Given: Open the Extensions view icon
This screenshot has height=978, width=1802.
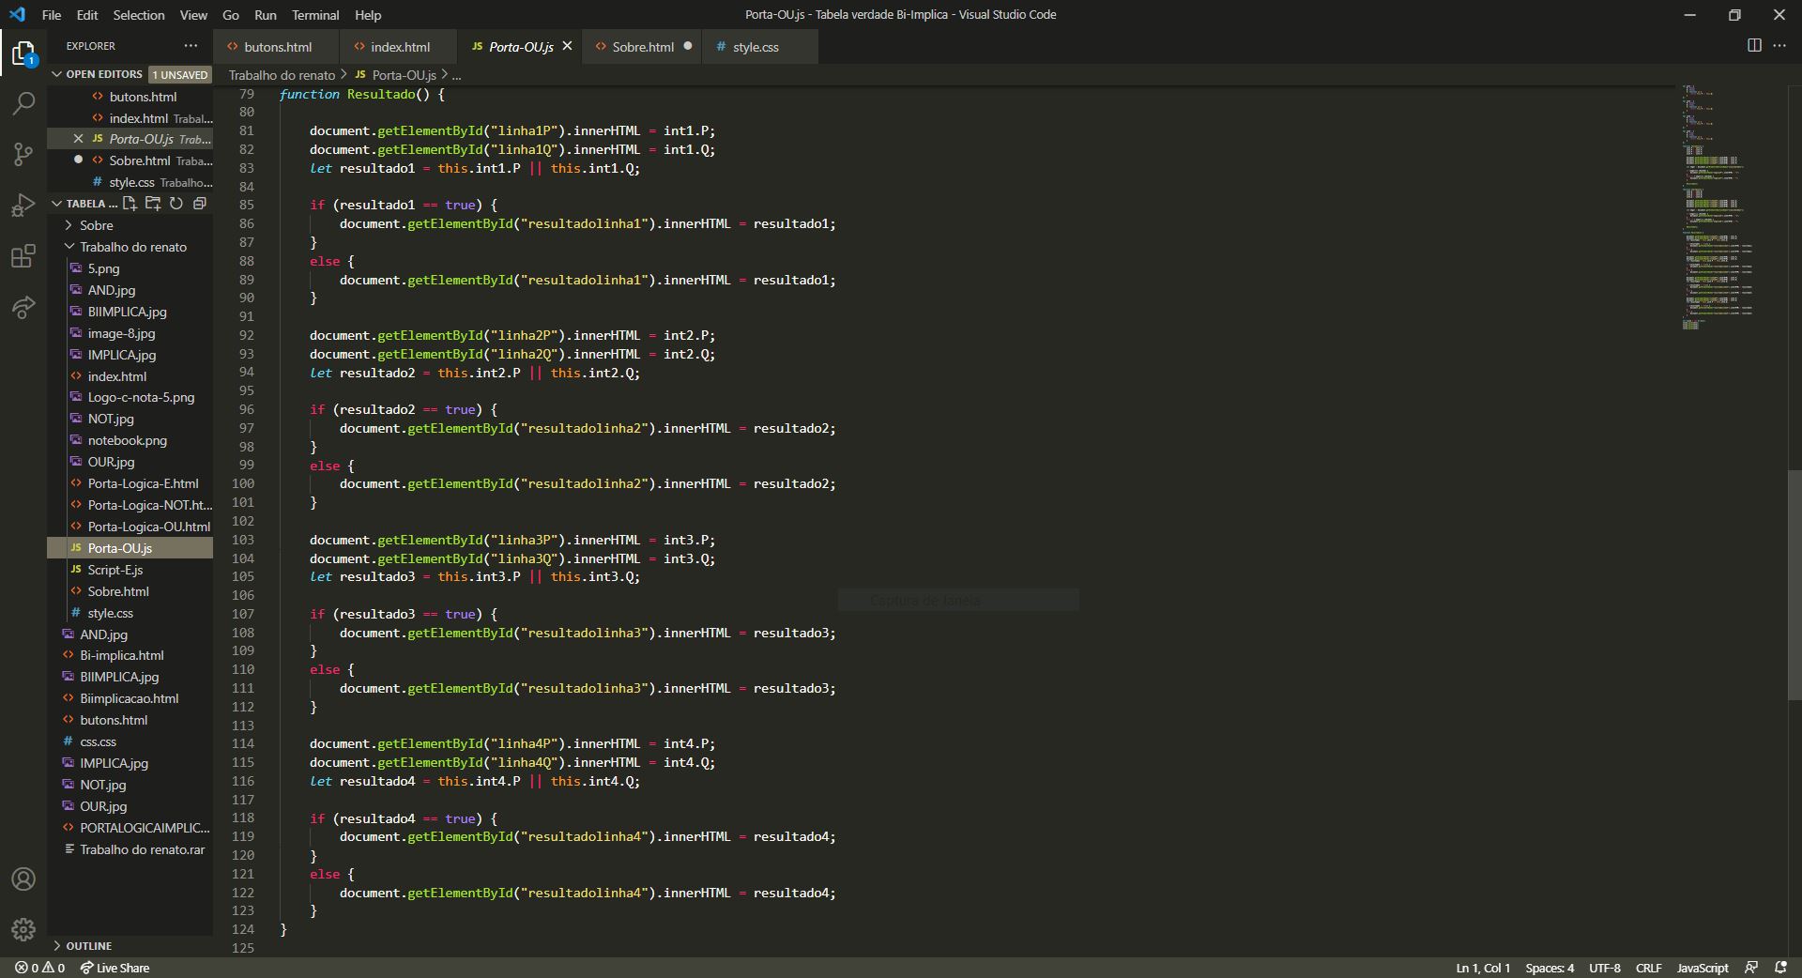Looking at the screenshot, I should click(x=23, y=256).
